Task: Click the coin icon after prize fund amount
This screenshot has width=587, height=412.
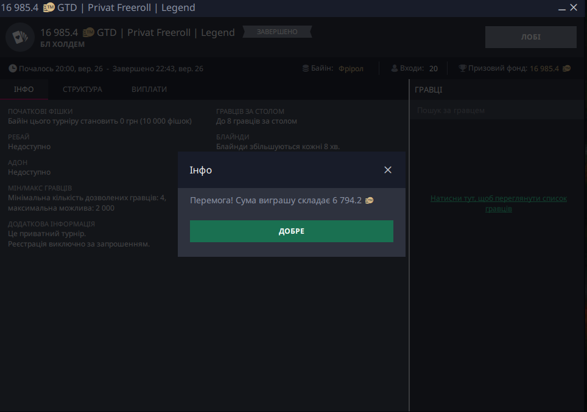Action: pyautogui.click(x=567, y=69)
